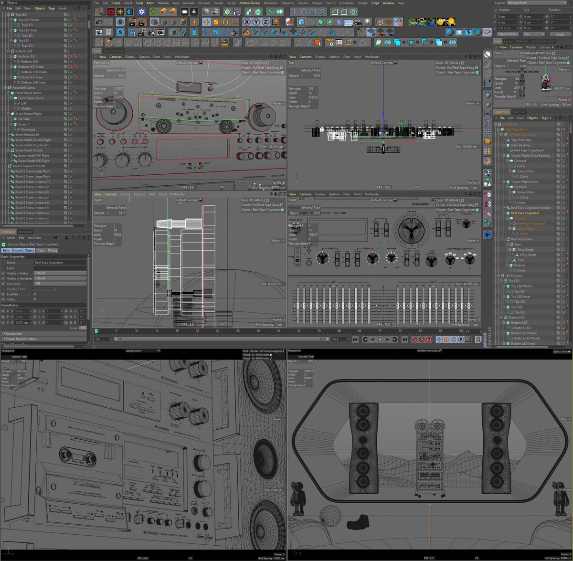
Task: Select the Screw T tree item
Action: click(x=23, y=124)
